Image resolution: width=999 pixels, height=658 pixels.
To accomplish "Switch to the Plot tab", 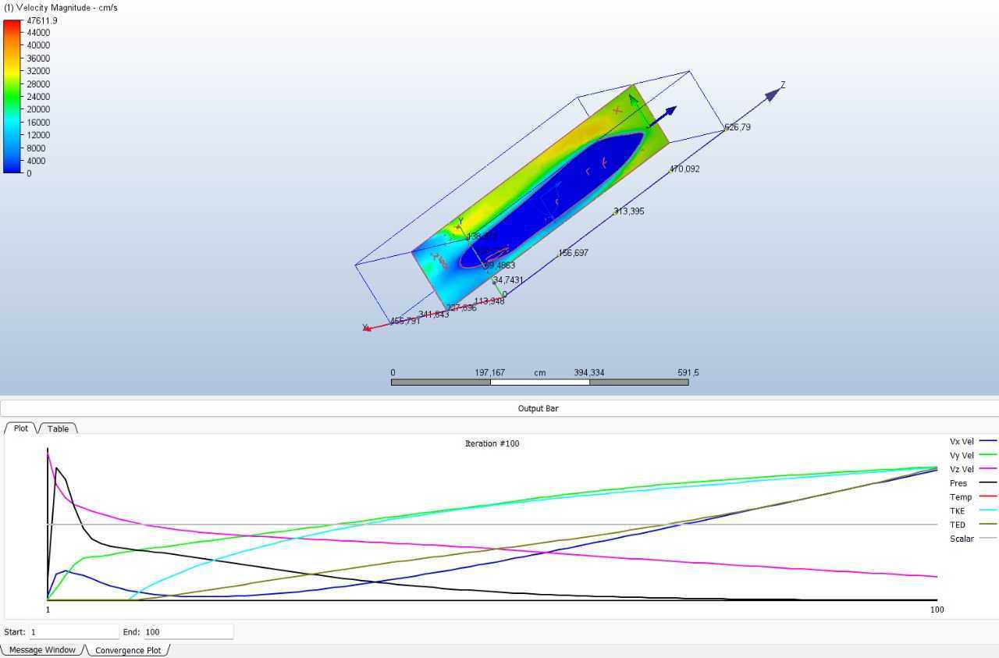I will coord(20,429).
